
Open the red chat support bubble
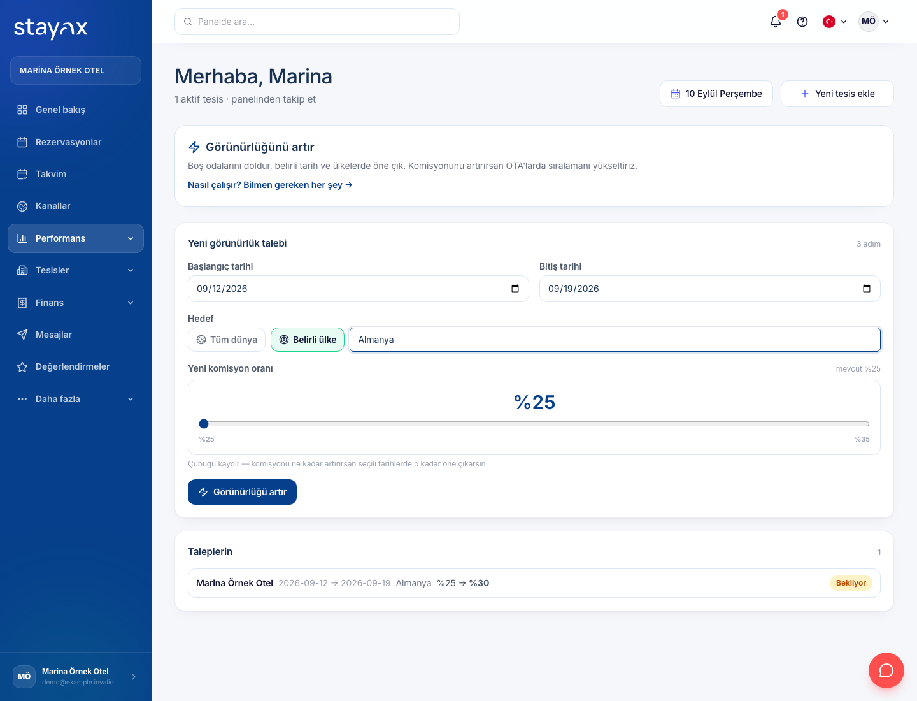tap(886, 670)
